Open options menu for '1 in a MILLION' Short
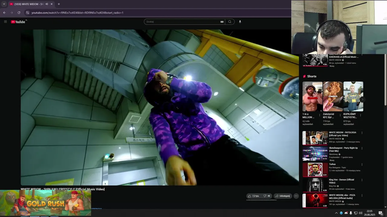The width and height of the screenshot is (387, 217). coord(320,115)
